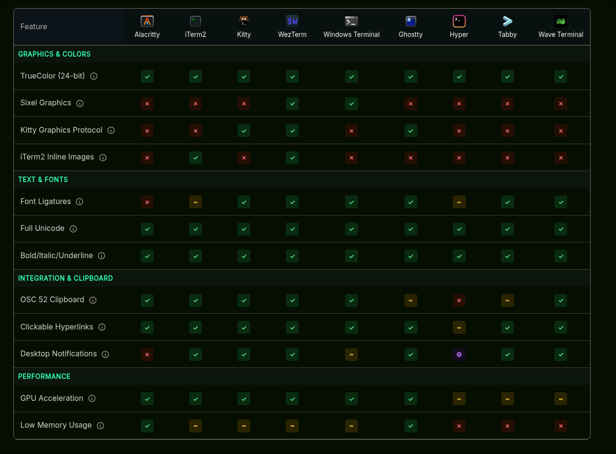616x454 pixels.
Task: Click the Hyper terminal logo icon
Action: (459, 21)
